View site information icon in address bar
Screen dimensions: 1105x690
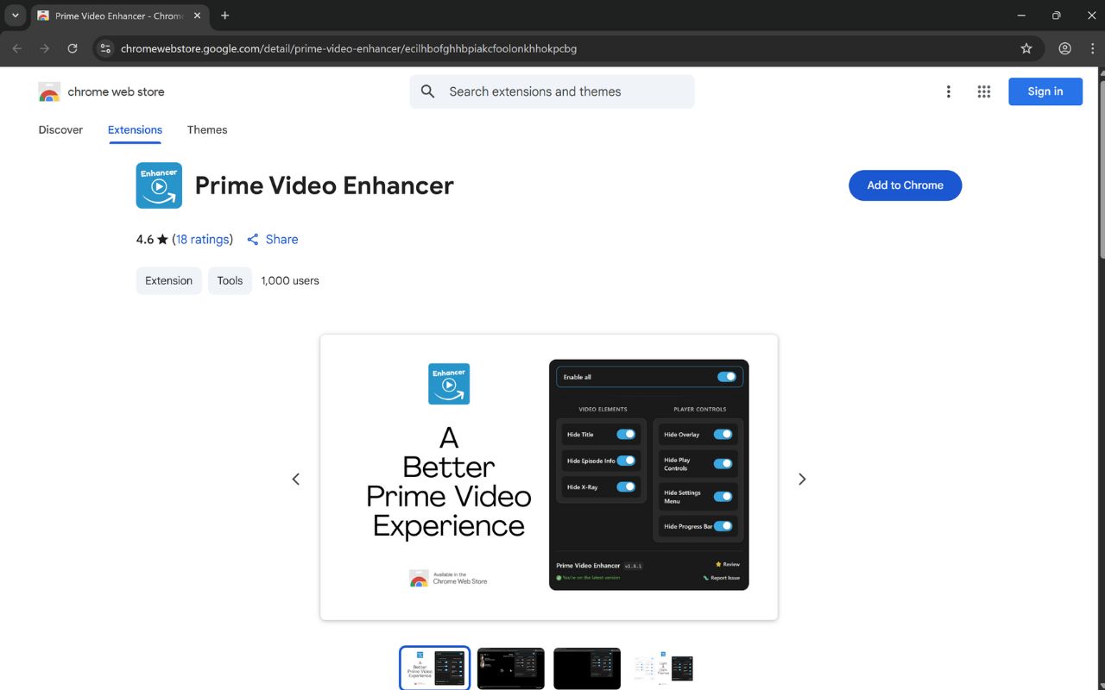pos(105,48)
